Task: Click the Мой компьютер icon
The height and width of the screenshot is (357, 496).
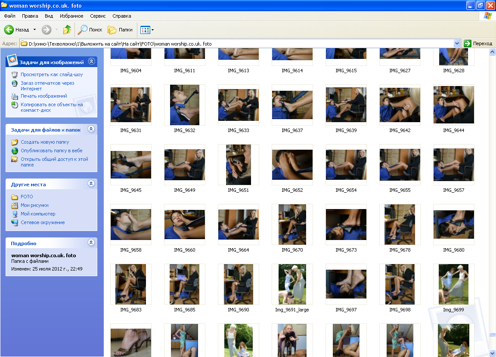Action: [15, 214]
